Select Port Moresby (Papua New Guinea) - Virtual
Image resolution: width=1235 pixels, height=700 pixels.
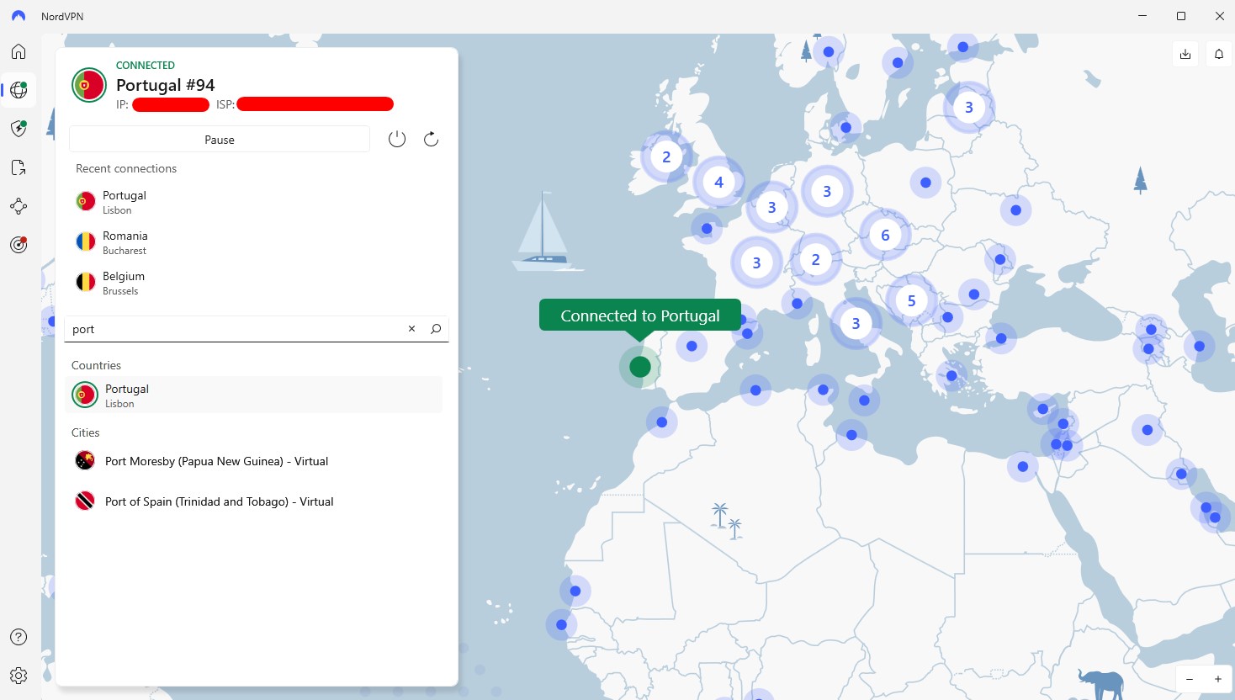pos(253,461)
